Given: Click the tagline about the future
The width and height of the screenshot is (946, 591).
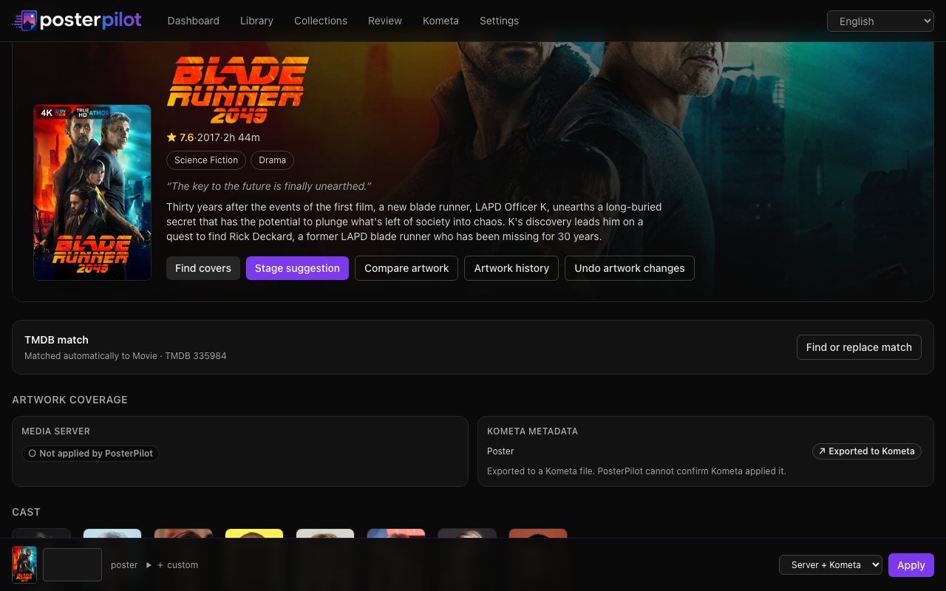Looking at the screenshot, I should point(269,186).
